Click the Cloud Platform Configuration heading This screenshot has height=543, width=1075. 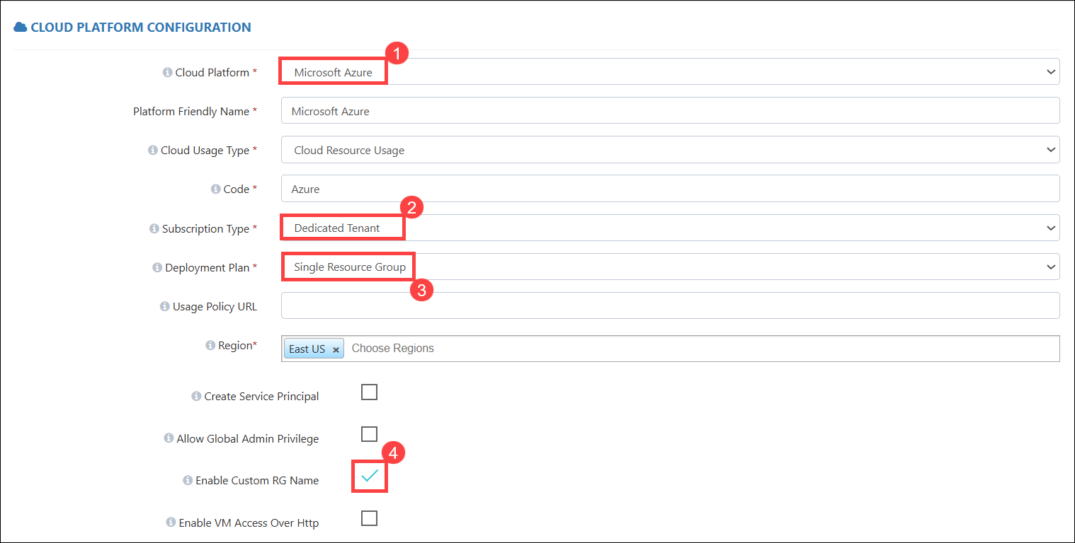pos(141,28)
